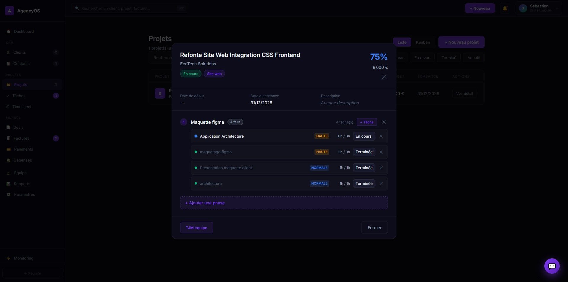This screenshot has height=282, width=568.
Task: Toggle status dot of architecture task
Action: pyautogui.click(x=196, y=184)
